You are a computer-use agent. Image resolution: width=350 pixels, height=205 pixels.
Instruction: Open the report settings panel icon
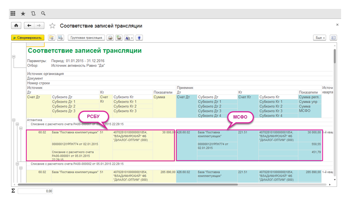coord(333,38)
